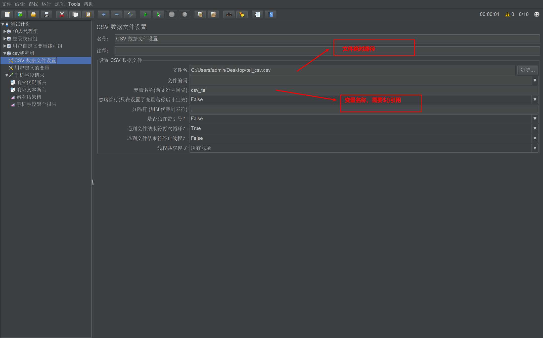Select 察看结果树 listener
The width and height of the screenshot is (543, 338).
click(29, 97)
